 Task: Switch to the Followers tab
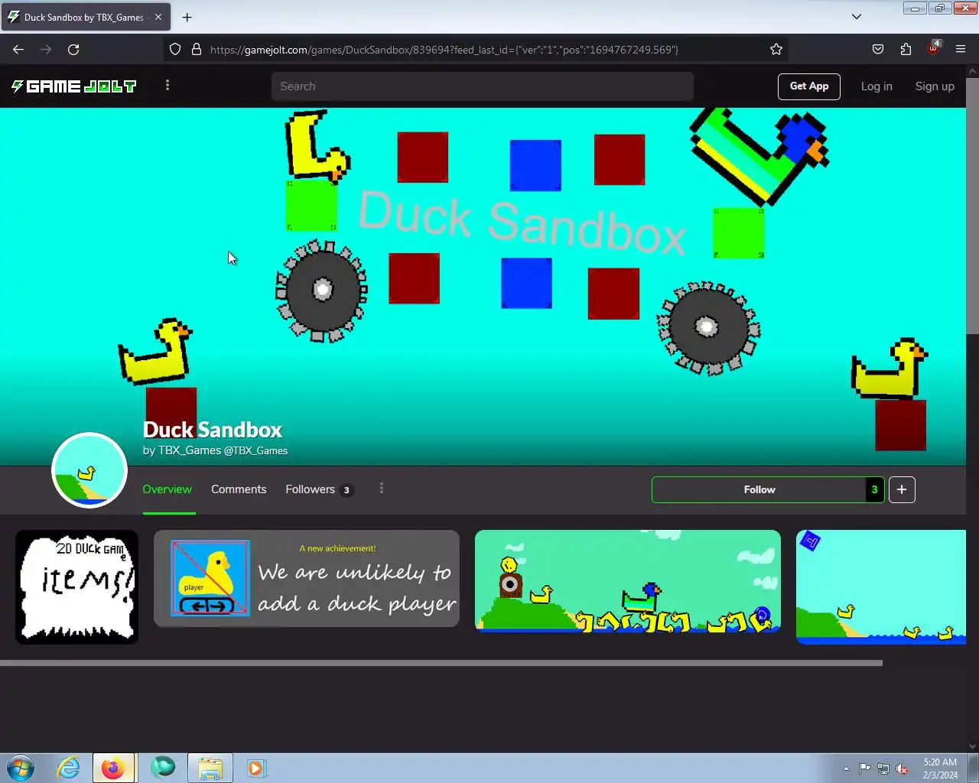coord(319,489)
